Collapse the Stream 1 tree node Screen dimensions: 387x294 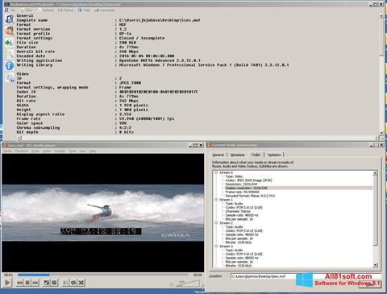tap(216, 200)
